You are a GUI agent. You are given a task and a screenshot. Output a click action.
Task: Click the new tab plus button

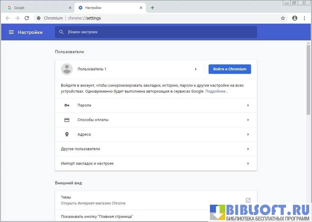153,8
